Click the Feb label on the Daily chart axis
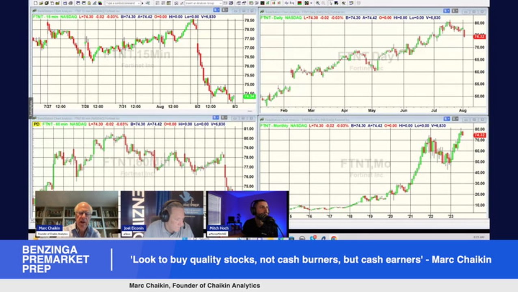The width and height of the screenshot is (518, 292). (x=284, y=110)
